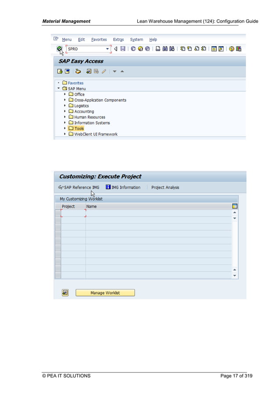Screen dimensions: 280x397
Task: Open the Help menu
Action: pos(153,40)
